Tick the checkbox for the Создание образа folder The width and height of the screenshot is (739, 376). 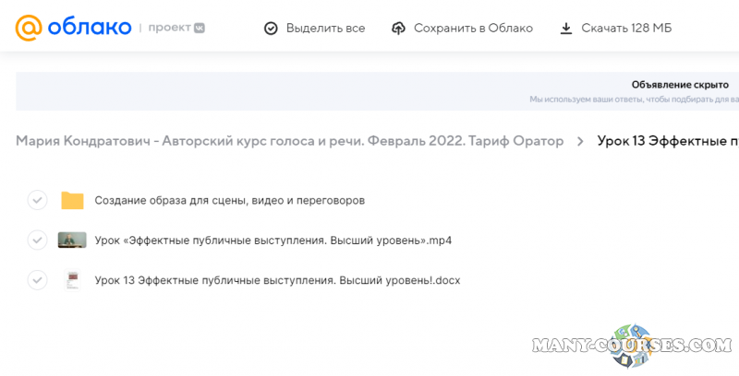coord(37,200)
